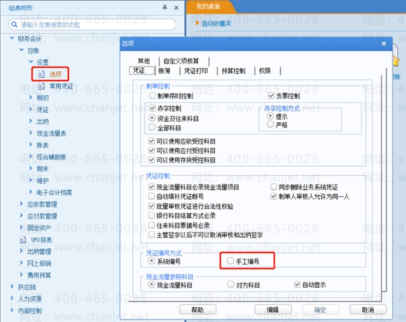This screenshot has width=406, height=322.
Task: Click the search box 请输入您要搜索的功能
Action: (92, 25)
